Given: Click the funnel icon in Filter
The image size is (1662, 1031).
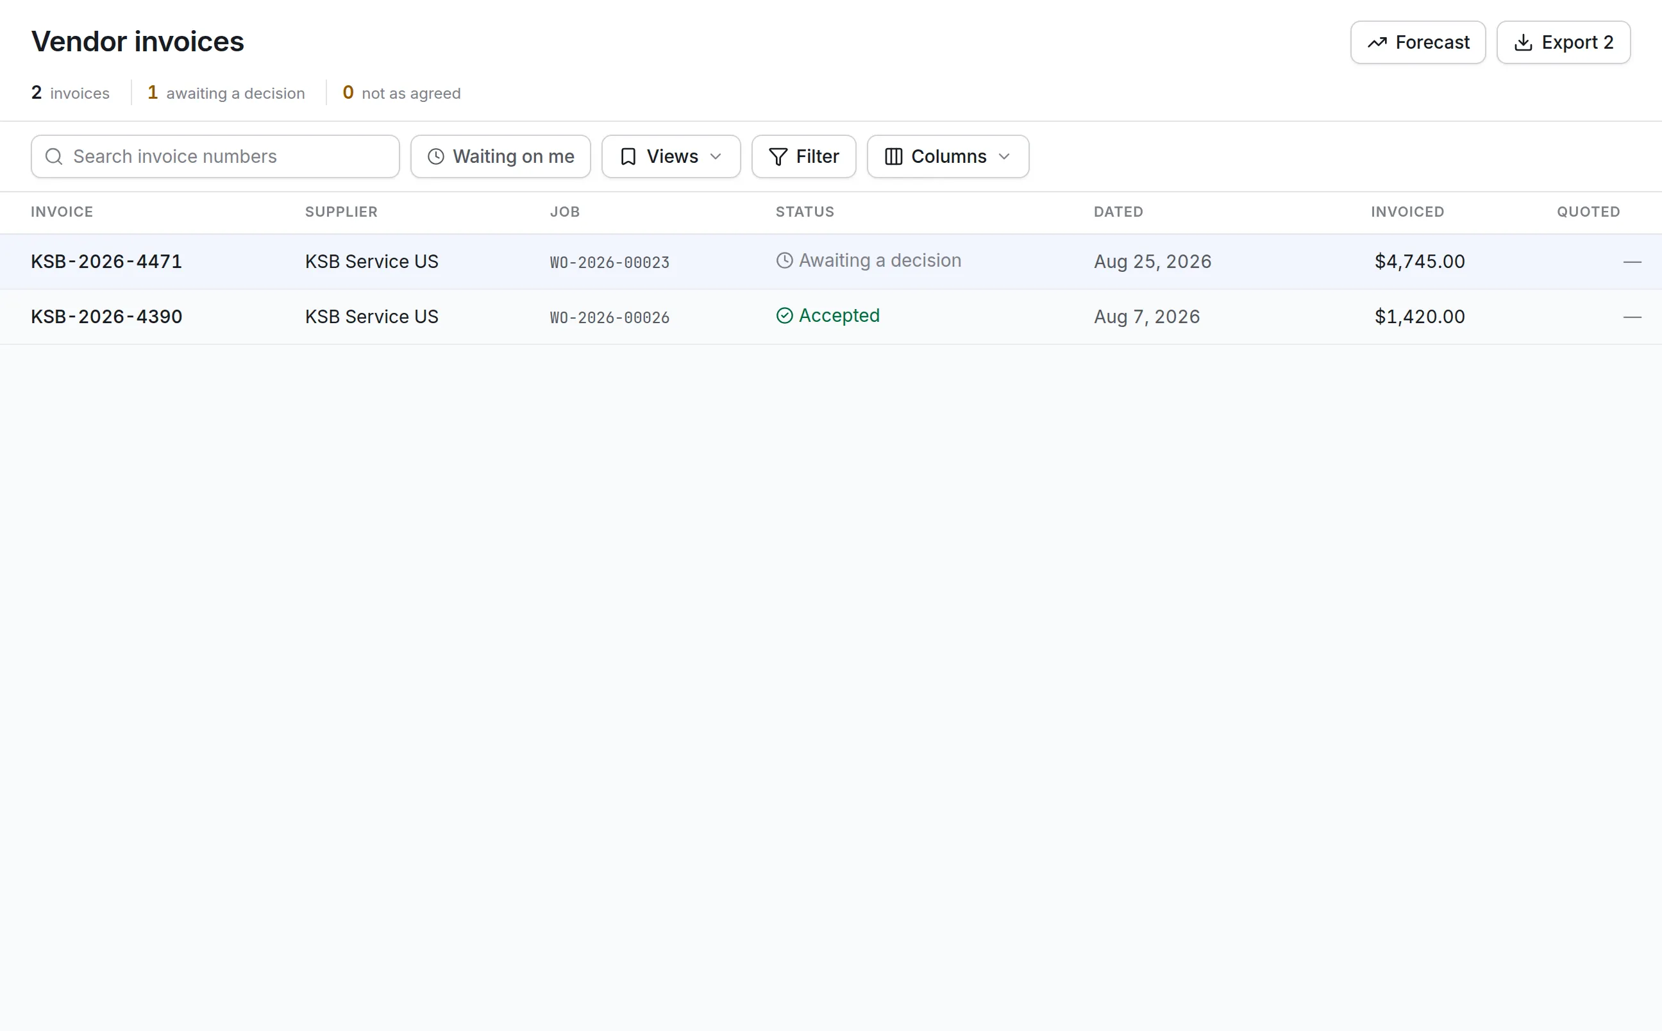Looking at the screenshot, I should click(x=778, y=157).
